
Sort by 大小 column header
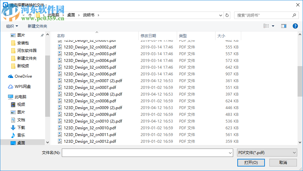(221, 36)
